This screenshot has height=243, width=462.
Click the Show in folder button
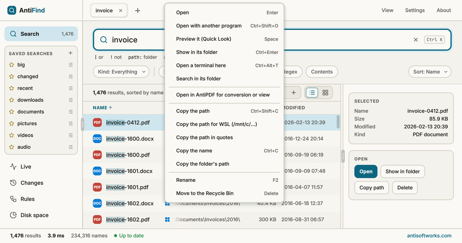(x=403, y=172)
